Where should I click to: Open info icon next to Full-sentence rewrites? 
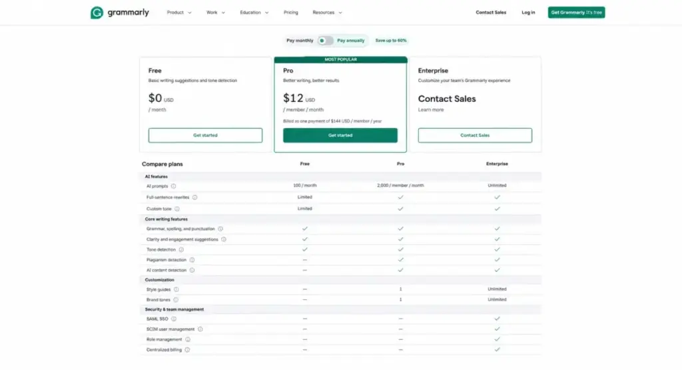click(x=195, y=197)
